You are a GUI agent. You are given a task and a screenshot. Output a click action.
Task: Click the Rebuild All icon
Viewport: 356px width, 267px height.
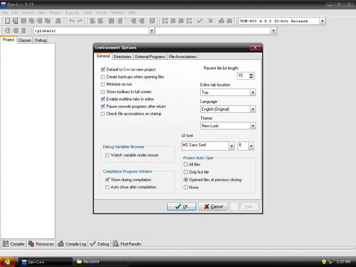coord(189,21)
